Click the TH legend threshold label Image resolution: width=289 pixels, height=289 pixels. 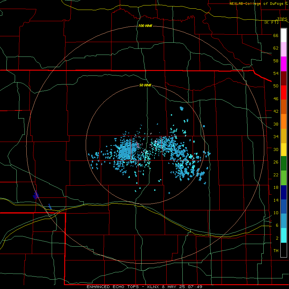pos(276,251)
